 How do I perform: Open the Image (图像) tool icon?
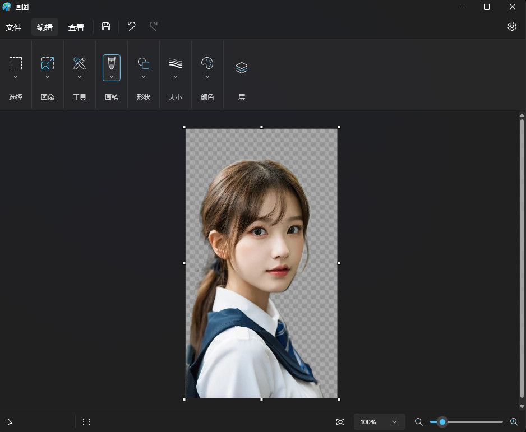pyautogui.click(x=47, y=63)
